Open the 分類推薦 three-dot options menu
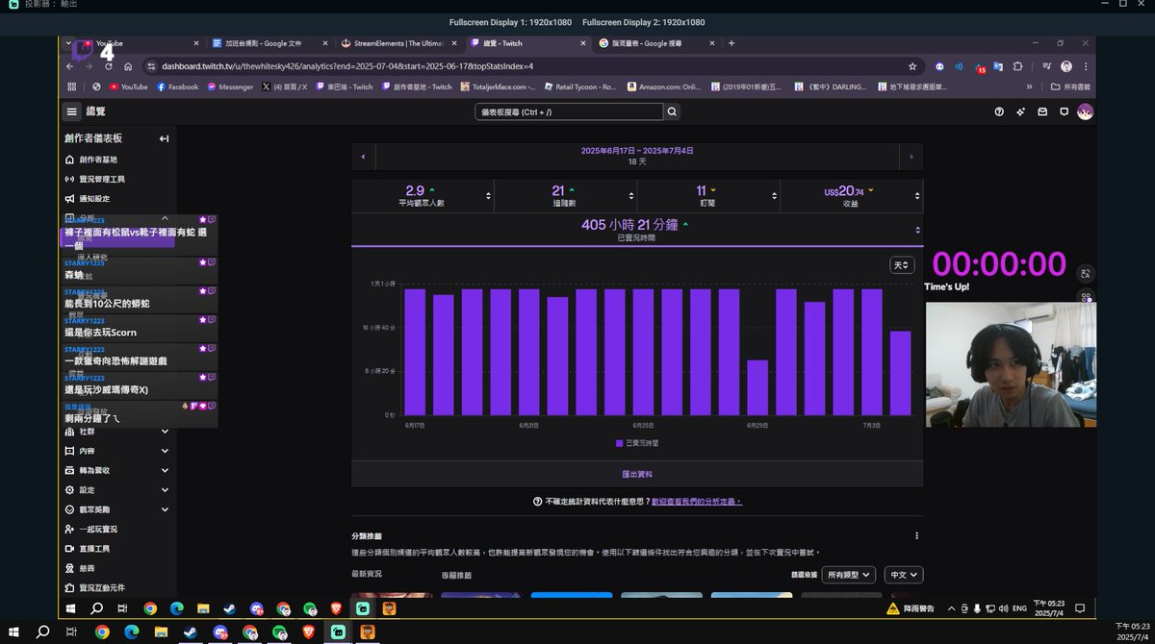This screenshot has height=644, width=1155. (916, 535)
